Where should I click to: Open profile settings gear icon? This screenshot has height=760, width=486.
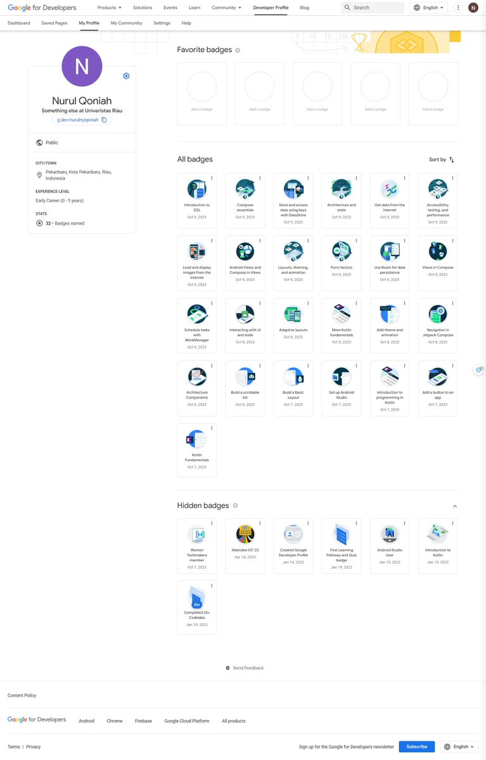click(126, 76)
